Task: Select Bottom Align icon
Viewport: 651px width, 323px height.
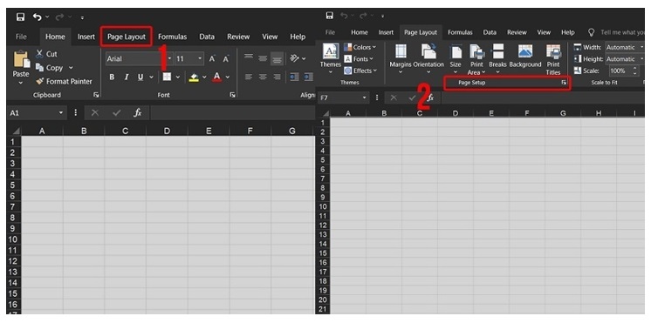Action: 277,58
